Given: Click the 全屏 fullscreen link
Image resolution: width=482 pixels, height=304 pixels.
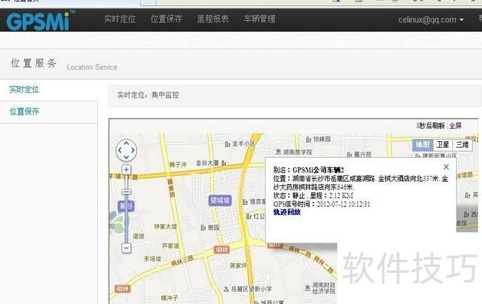Looking at the screenshot, I should click(455, 125).
